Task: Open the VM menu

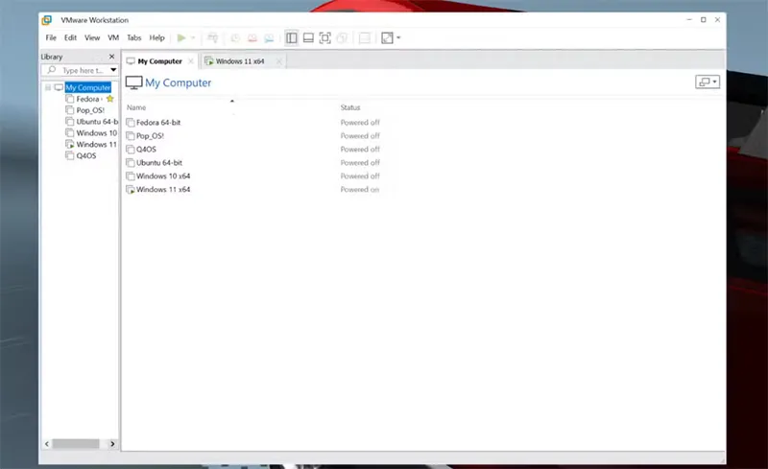Action: [113, 37]
